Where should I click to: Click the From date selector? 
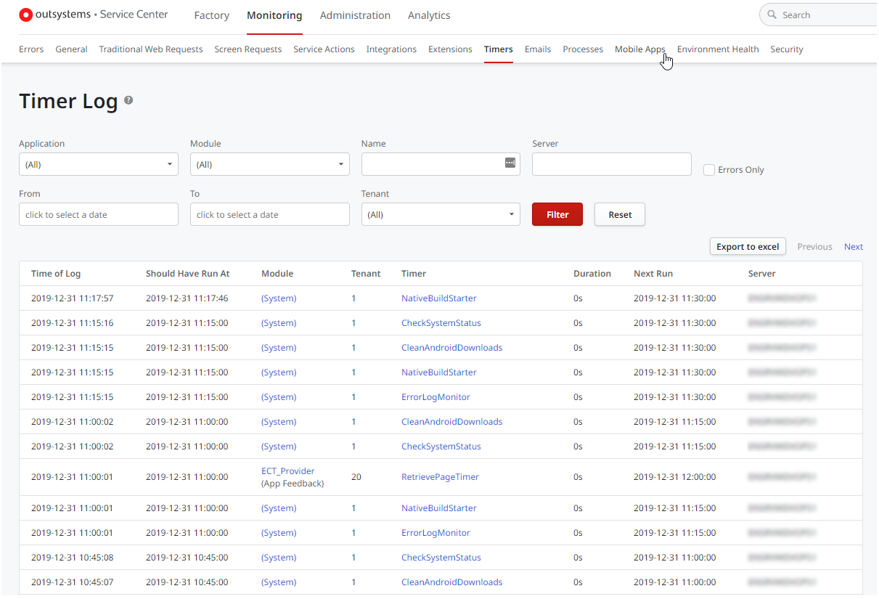pyautogui.click(x=98, y=214)
